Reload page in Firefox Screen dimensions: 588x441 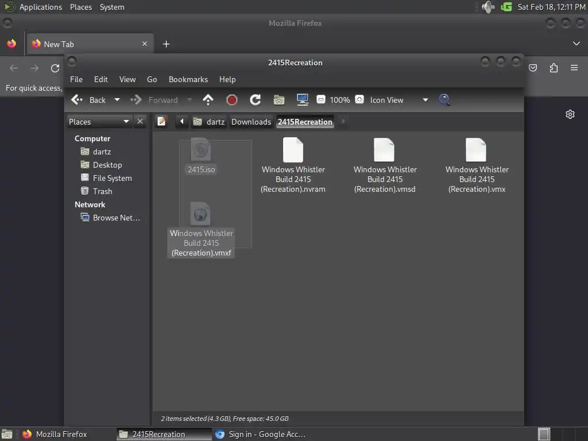[x=55, y=68]
